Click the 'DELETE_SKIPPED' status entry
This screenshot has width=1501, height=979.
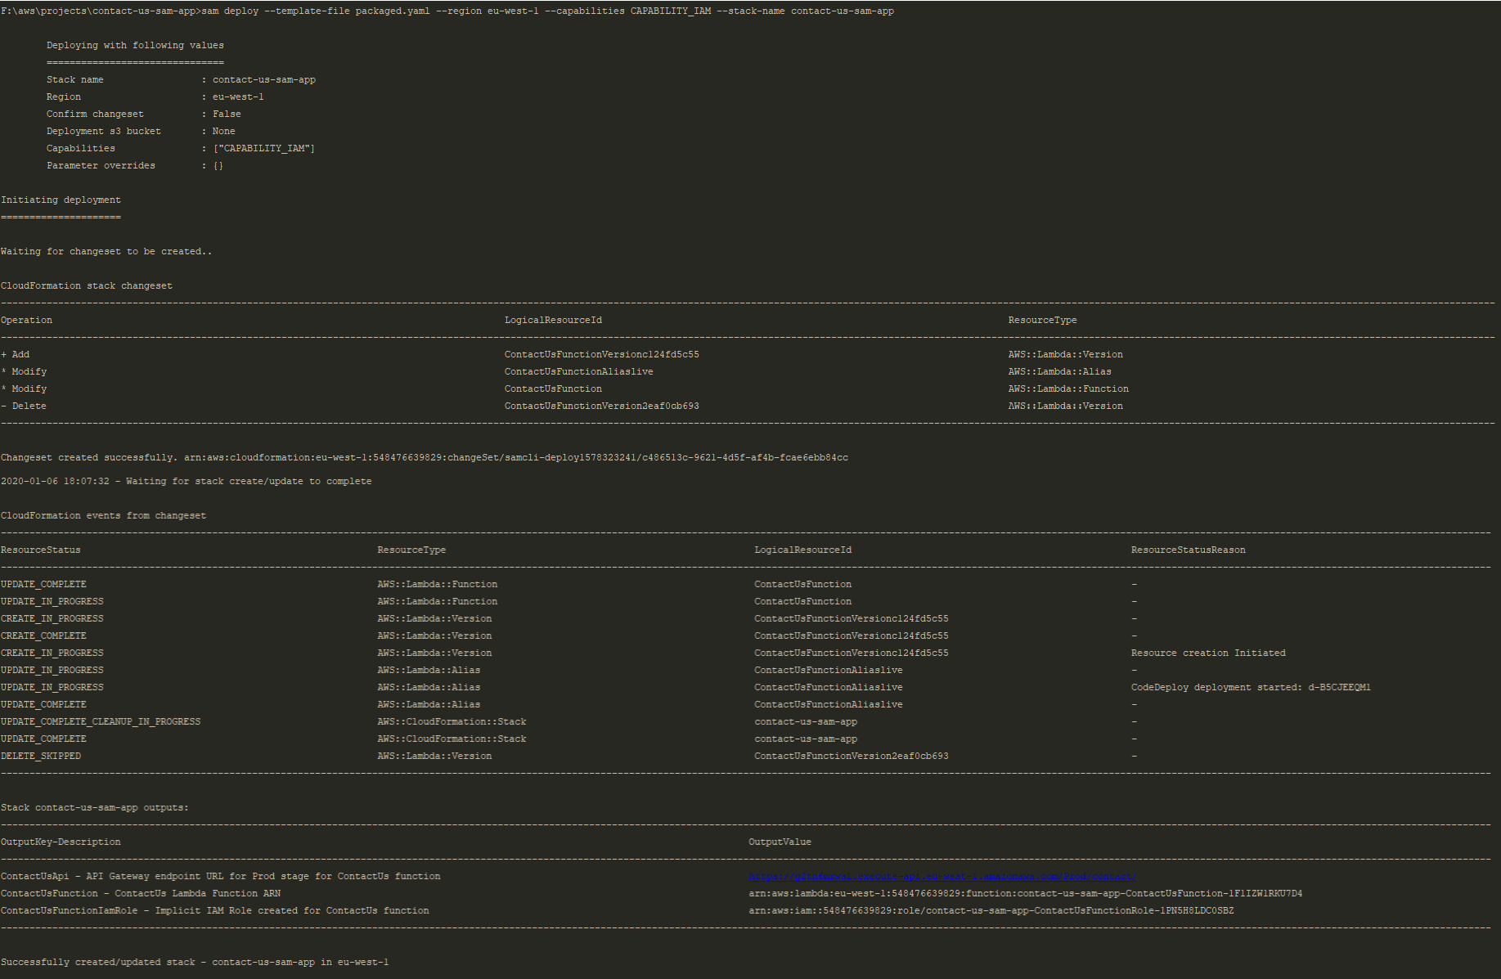41,757
